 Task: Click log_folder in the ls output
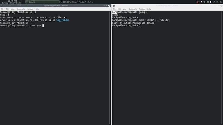coord(63,20)
